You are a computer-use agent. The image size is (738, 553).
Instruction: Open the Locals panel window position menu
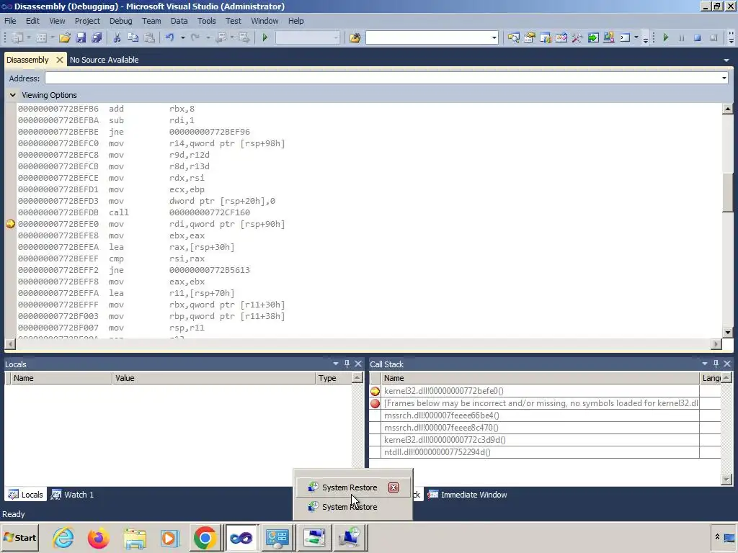point(336,364)
